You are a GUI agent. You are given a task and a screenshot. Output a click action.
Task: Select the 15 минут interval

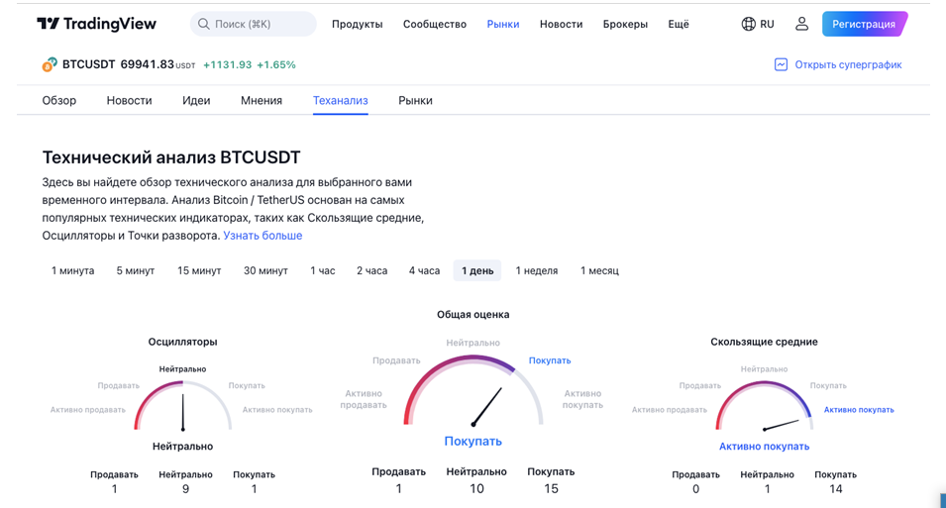199,271
